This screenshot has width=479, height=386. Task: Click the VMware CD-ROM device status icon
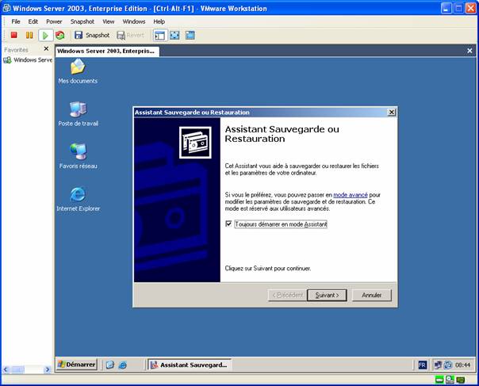[x=450, y=380]
